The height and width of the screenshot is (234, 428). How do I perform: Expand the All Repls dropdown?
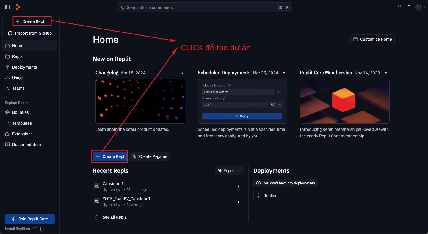click(229, 171)
